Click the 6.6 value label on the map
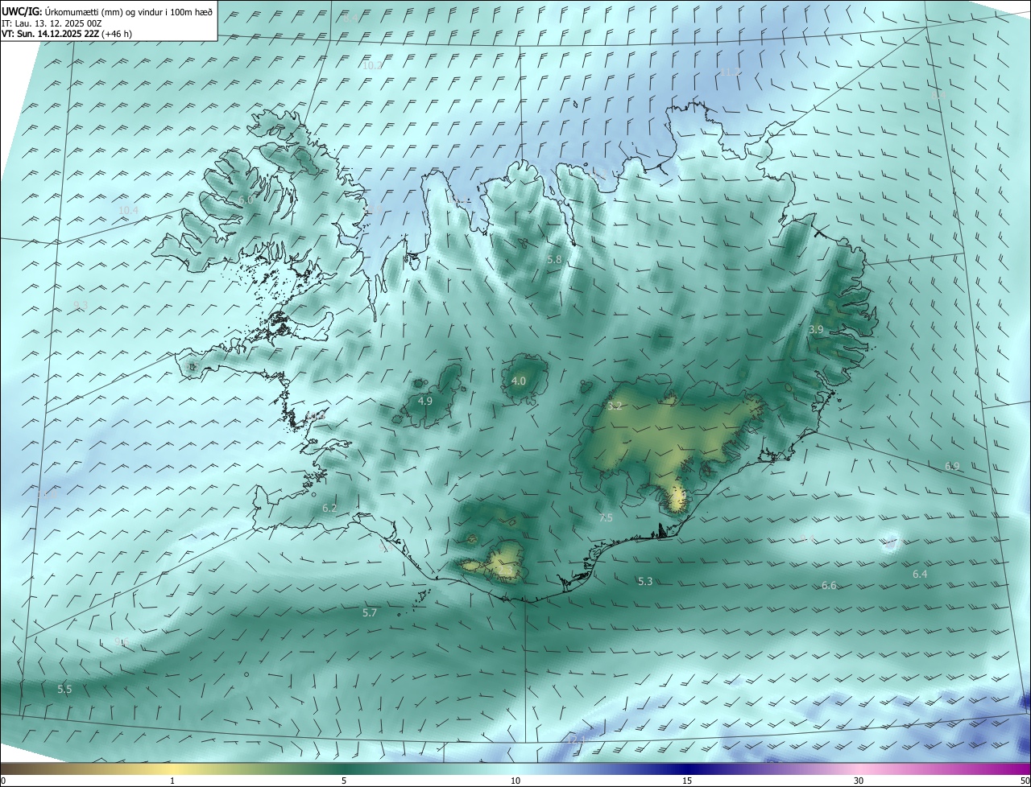Image resolution: width=1031 pixels, height=787 pixels. pyautogui.click(x=829, y=586)
